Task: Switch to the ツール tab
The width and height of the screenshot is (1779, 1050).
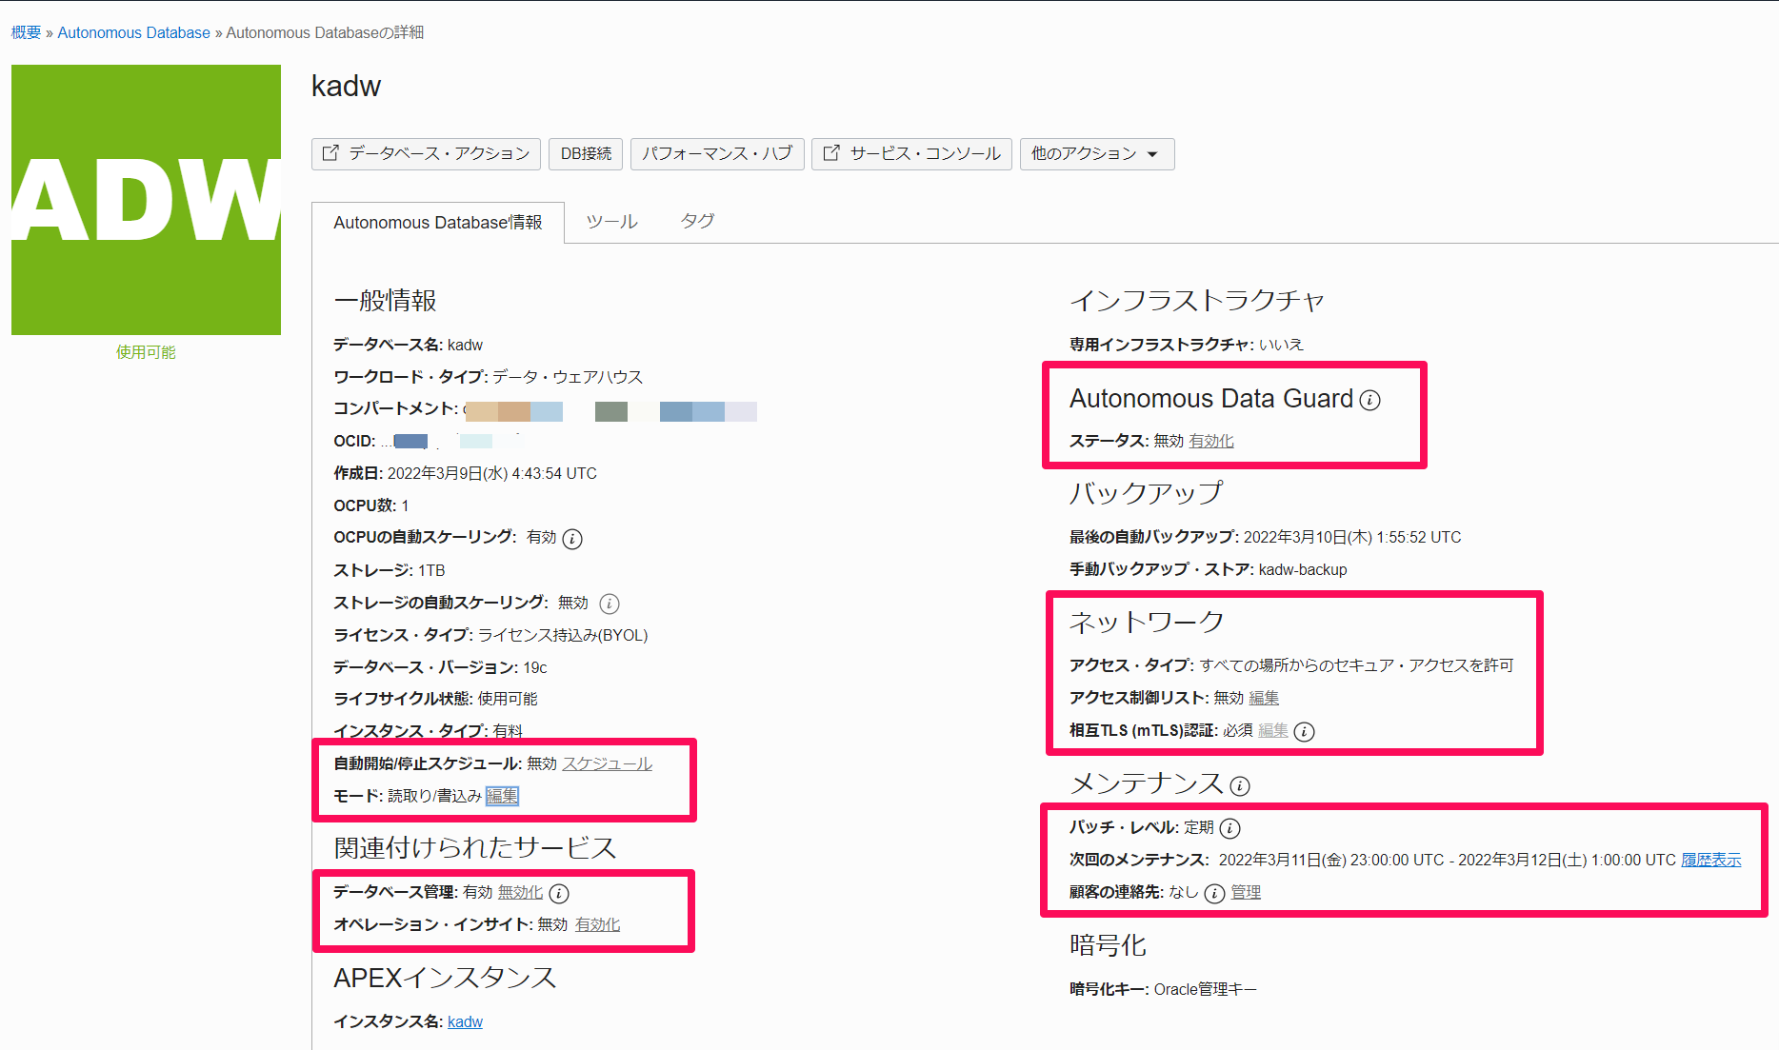Action: click(x=611, y=222)
